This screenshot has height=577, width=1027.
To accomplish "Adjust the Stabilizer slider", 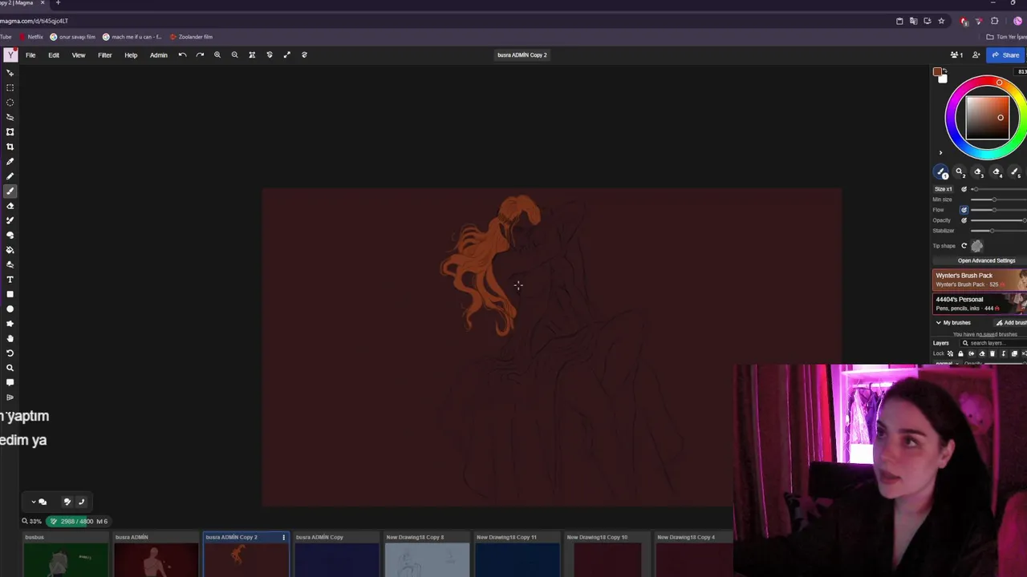I will [x=999, y=231].
